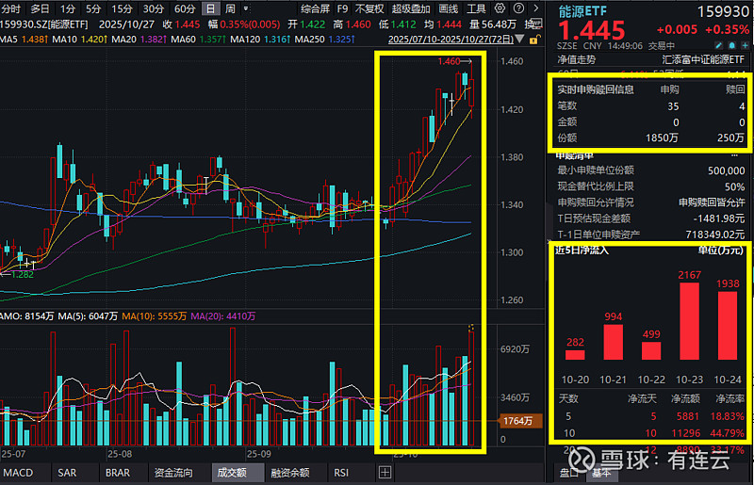Switch indicator to RSI

(341, 473)
